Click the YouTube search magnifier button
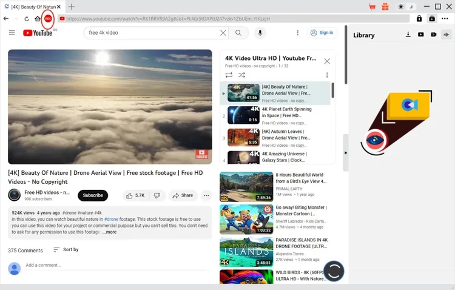 pyautogui.click(x=238, y=33)
